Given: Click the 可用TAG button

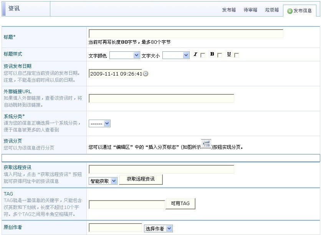Looking at the screenshot, I should [x=180, y=204].
